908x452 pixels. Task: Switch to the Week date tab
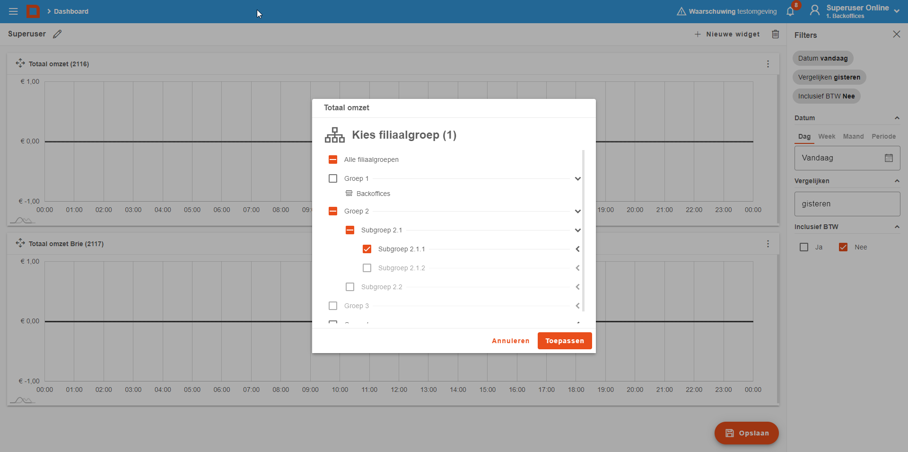[x=827, y=136]
